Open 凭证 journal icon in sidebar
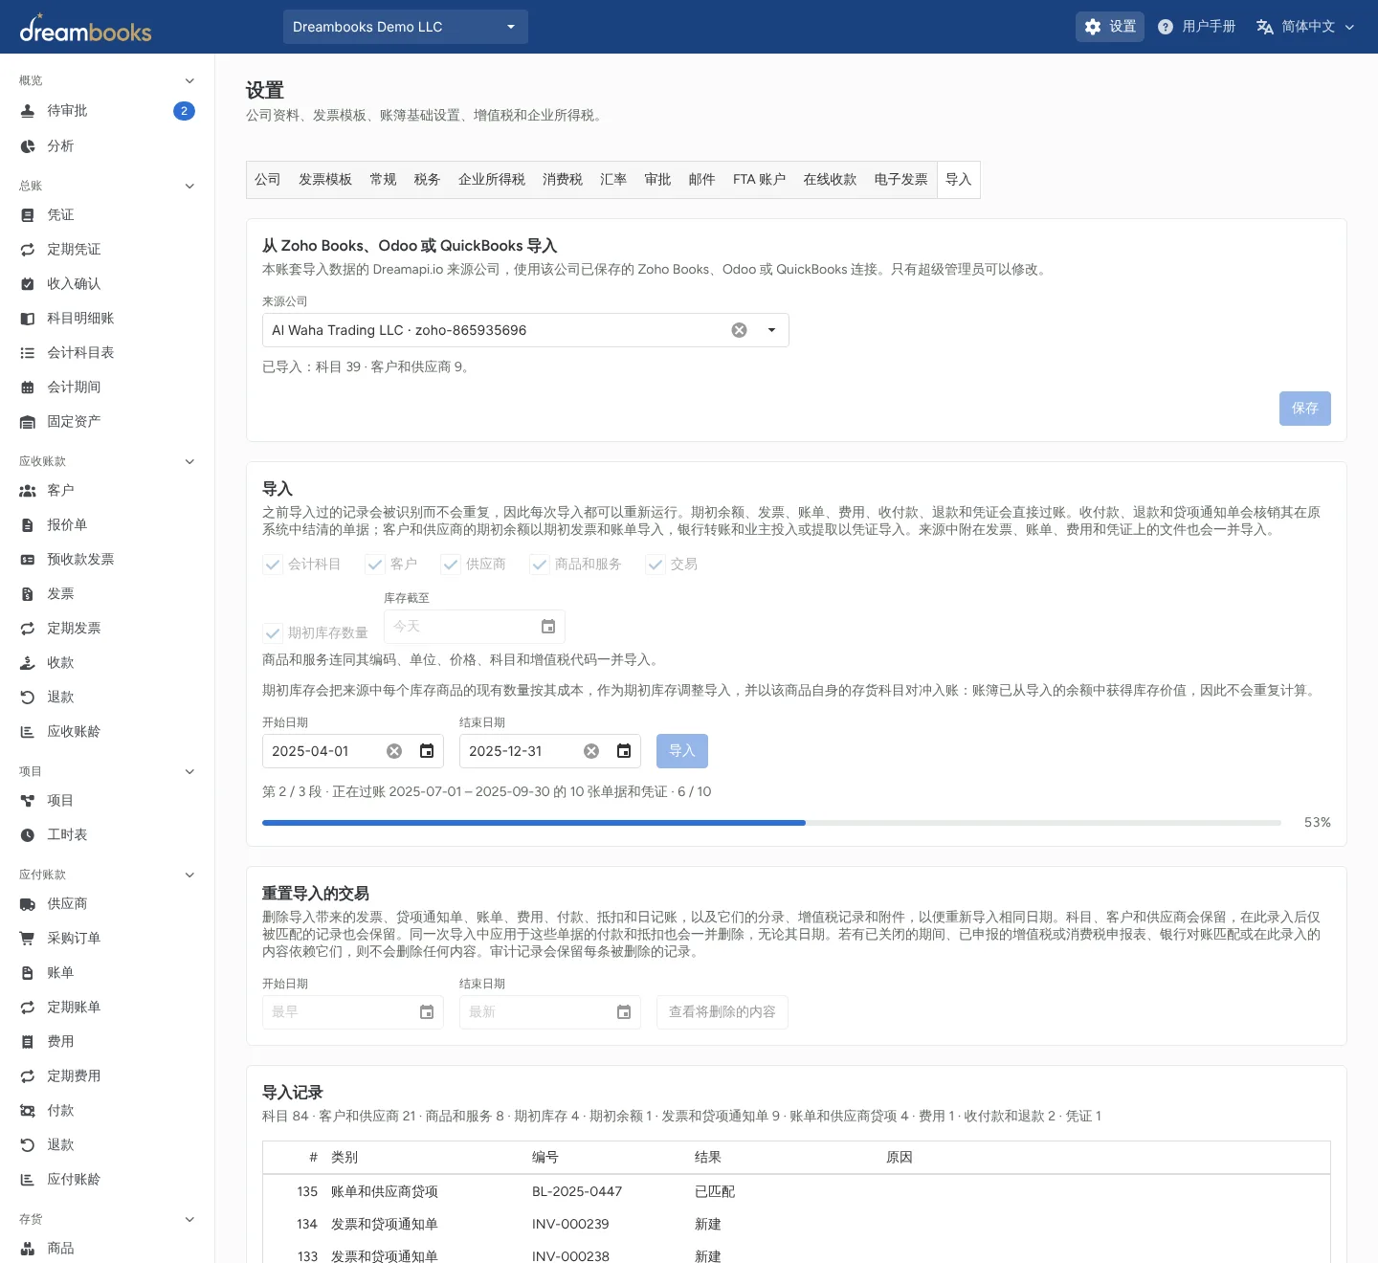Screen dimensions: 1378x1263 [28, 215]
